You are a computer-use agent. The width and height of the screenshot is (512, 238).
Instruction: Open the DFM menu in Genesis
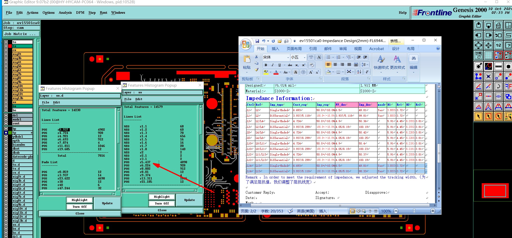coord(80,13)
